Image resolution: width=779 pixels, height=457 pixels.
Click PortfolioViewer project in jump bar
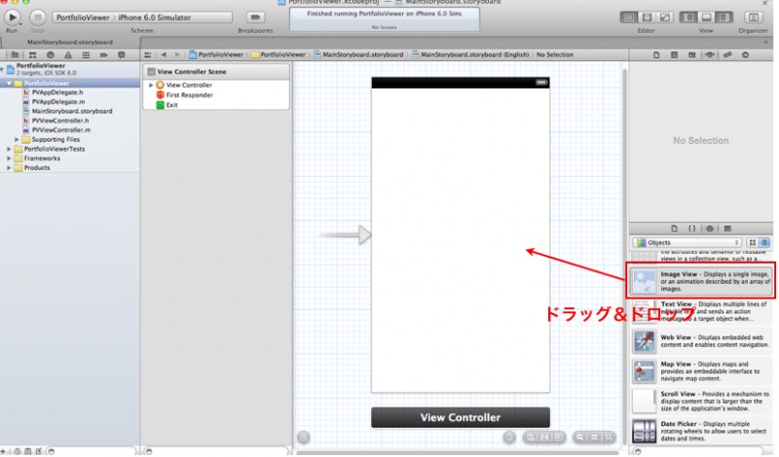click(x=216, y=55)
